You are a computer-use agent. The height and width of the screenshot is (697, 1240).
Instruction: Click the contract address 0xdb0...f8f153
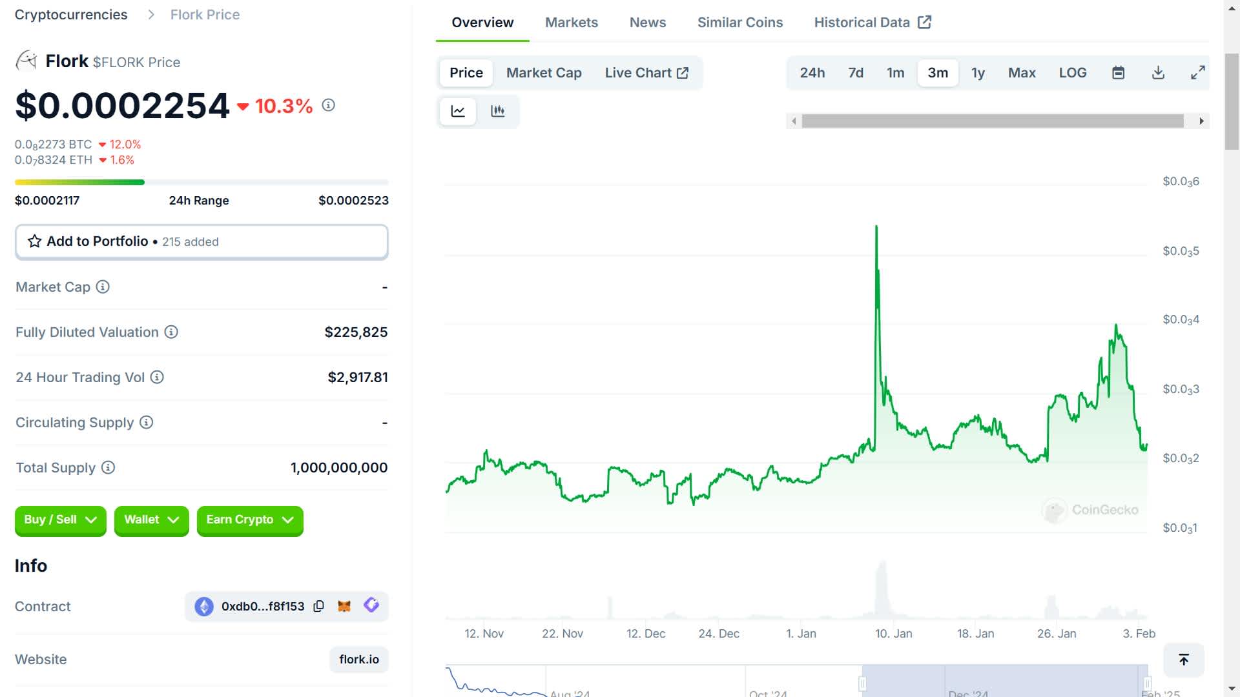pyautogui.click(x=263, y=606)
